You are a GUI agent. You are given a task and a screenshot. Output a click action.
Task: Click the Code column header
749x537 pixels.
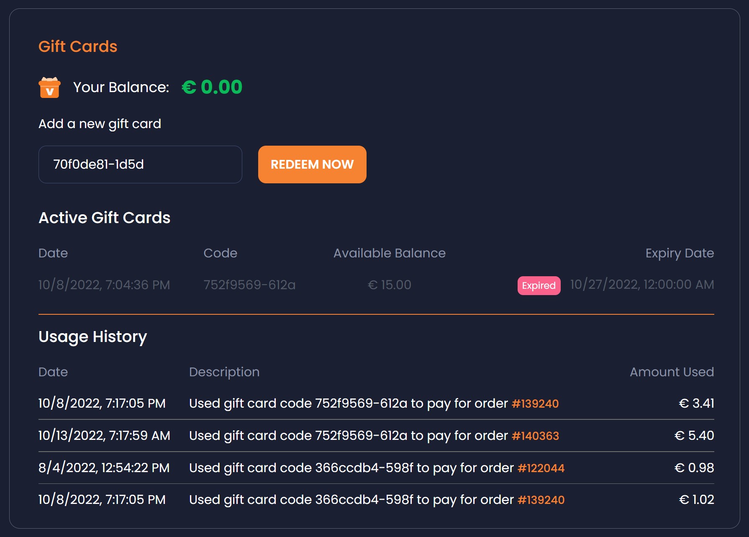220,253
